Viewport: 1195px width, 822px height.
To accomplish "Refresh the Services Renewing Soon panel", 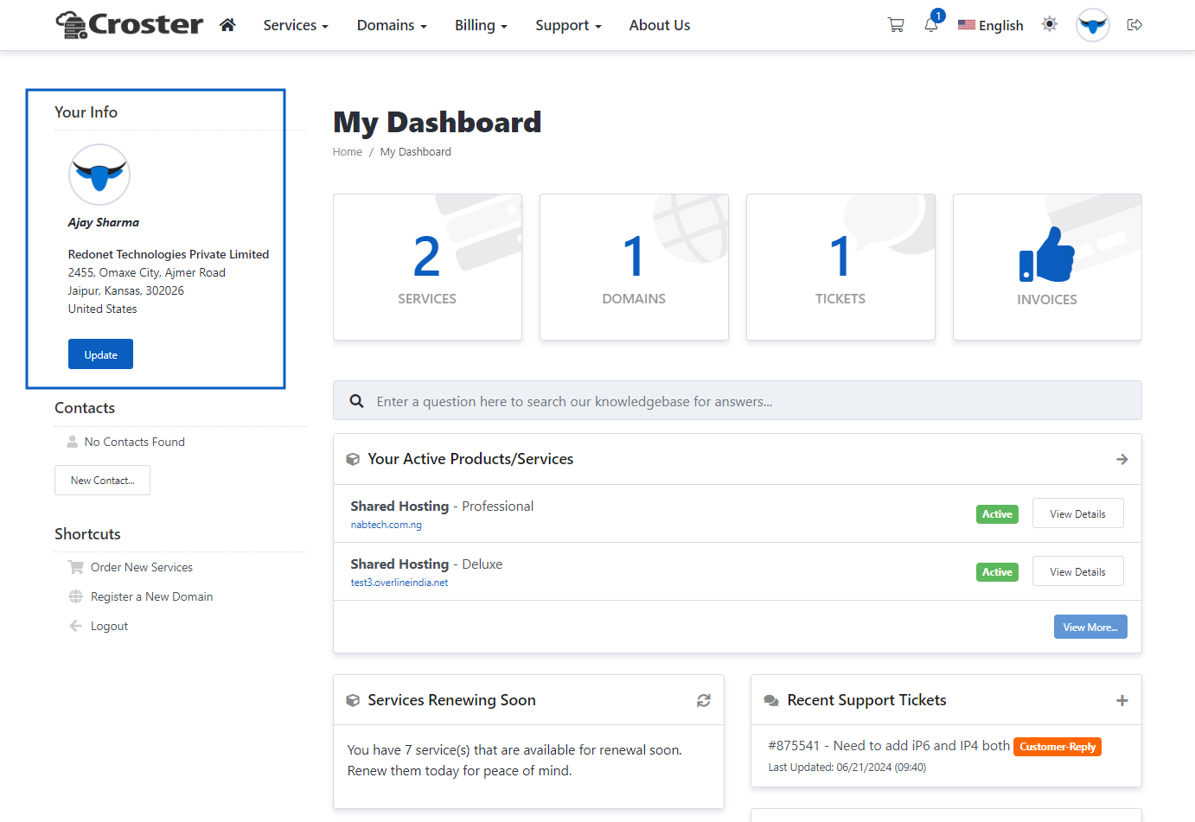I will click(x=704, y=700).
